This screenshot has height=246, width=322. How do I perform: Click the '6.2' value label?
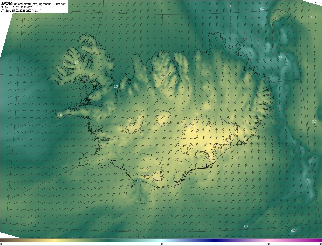(x=293, y=231)
